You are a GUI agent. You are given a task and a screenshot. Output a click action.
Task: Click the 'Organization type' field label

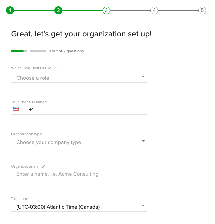pos(27,134)
